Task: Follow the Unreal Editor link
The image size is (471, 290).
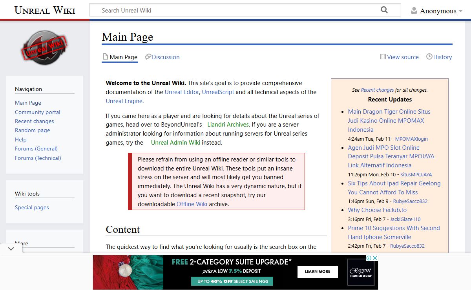Action: coord(182,92)
